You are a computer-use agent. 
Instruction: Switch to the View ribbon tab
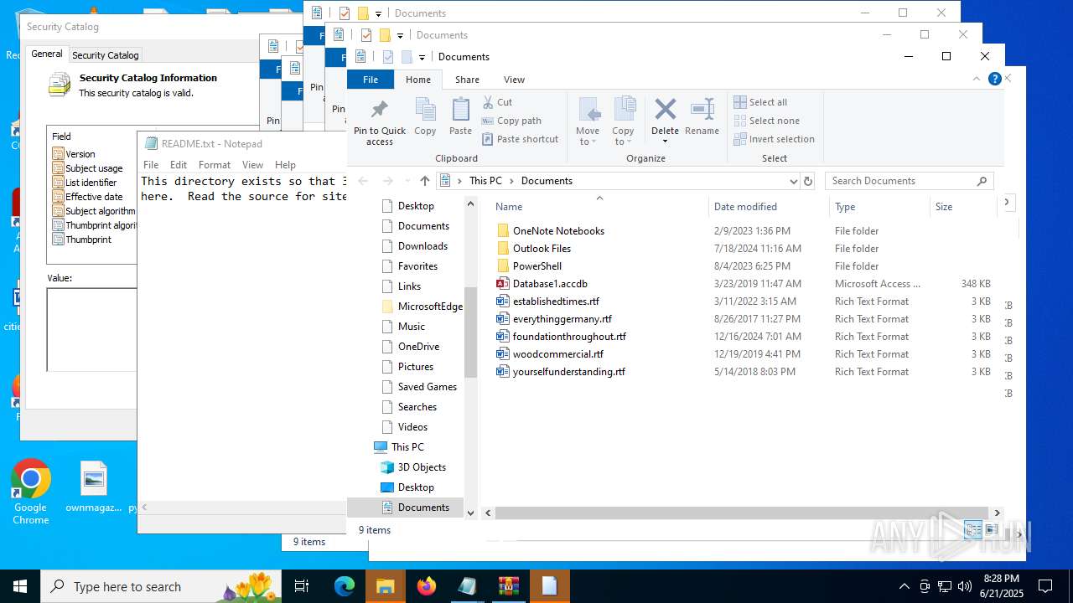point(514,80)
